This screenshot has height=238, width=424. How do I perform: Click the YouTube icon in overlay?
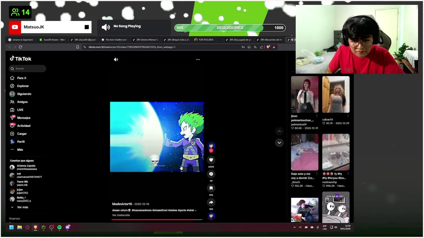15,27
